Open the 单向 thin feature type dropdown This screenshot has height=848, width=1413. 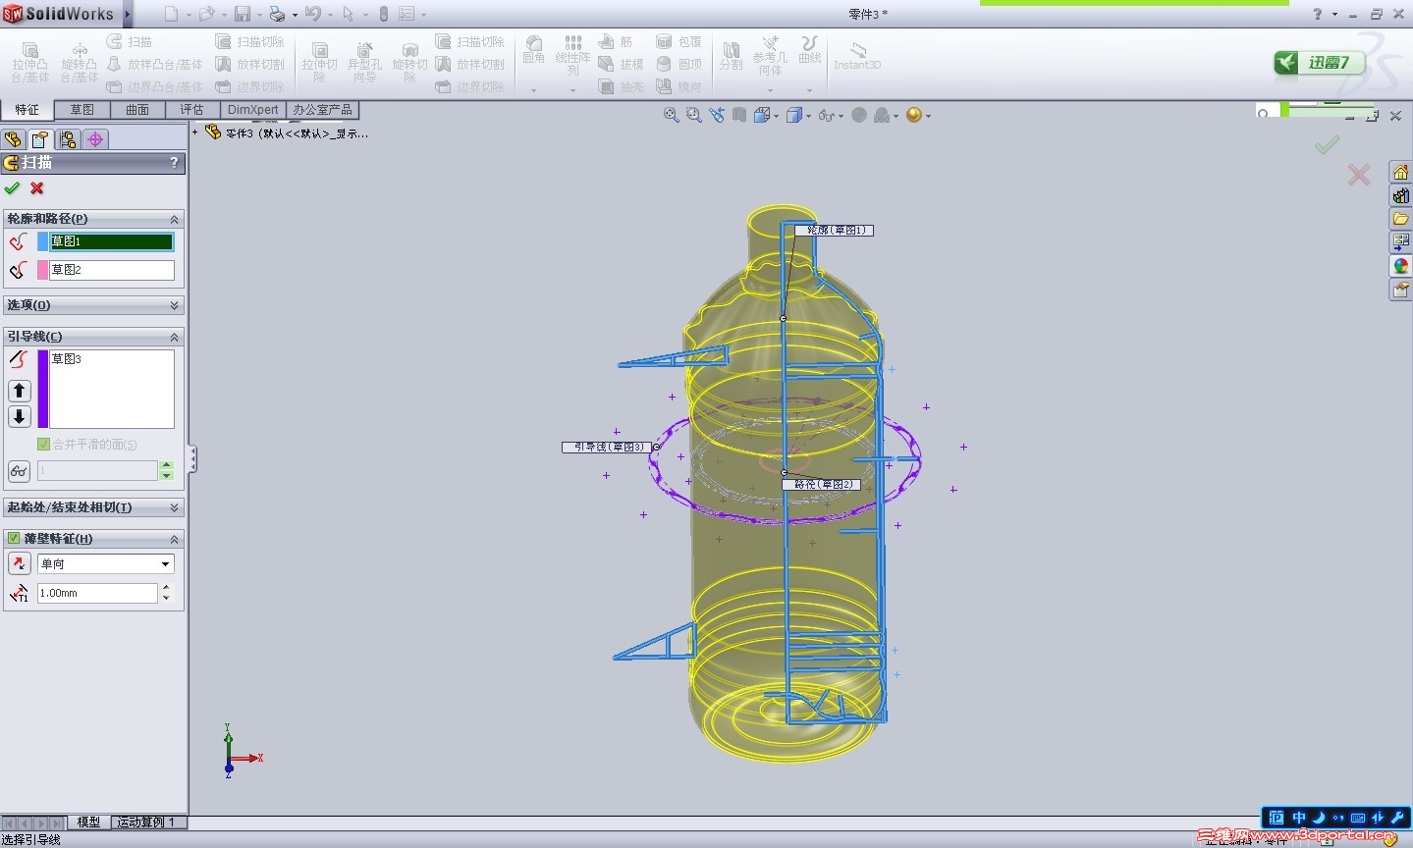coord(165,563)
